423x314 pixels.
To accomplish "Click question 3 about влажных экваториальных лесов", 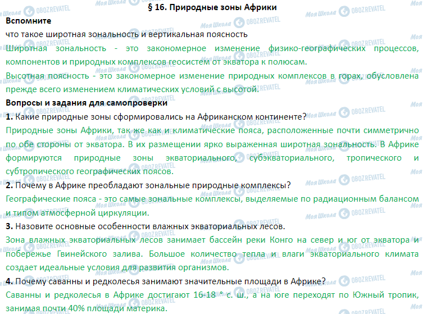I will coord(145,226).
